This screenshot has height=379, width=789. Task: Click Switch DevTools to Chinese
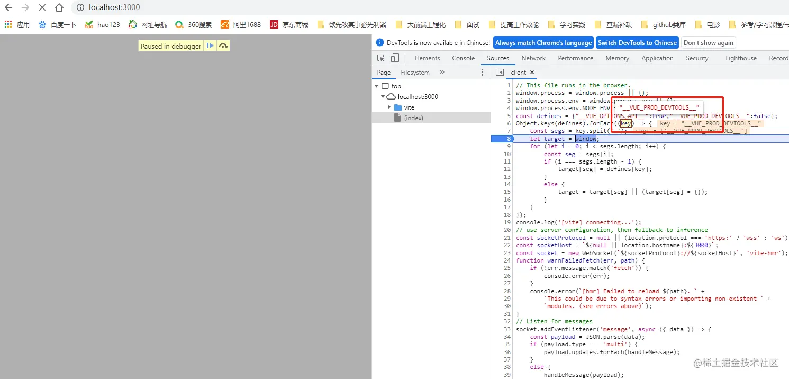click(637, 43)
